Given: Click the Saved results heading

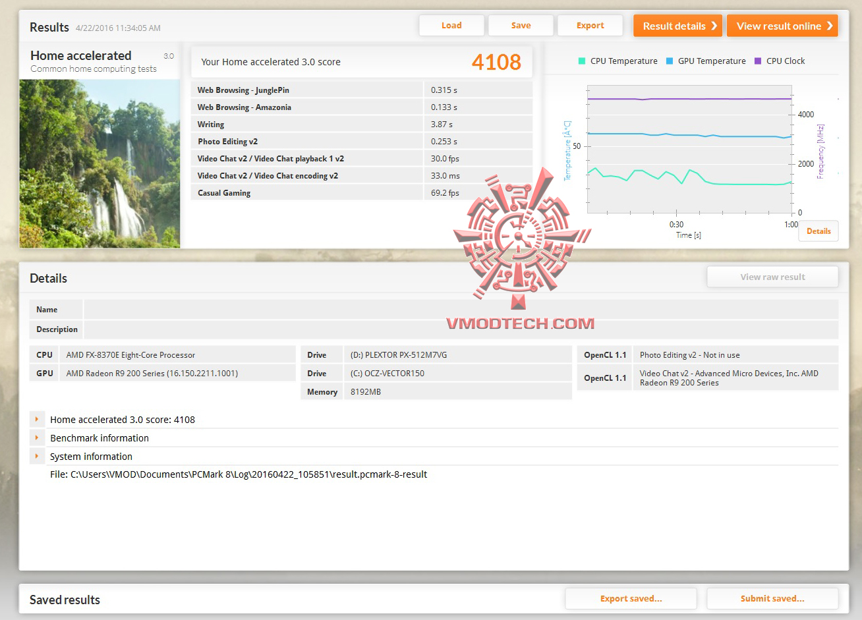Looking at the screenshot, I should pyautogui.click(x=65, y=600).
